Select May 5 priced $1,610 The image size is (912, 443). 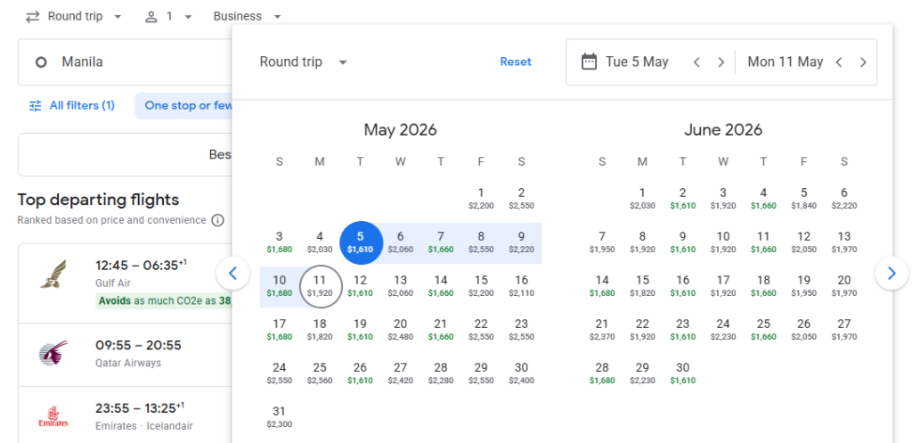tap(361, 242)
